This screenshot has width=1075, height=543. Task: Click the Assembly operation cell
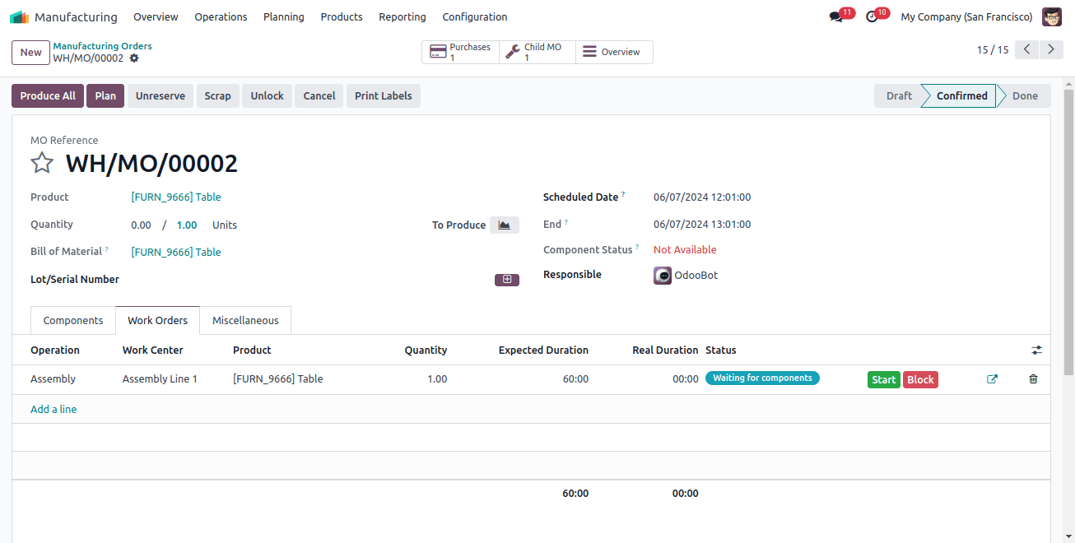click(x=54, y=379)
